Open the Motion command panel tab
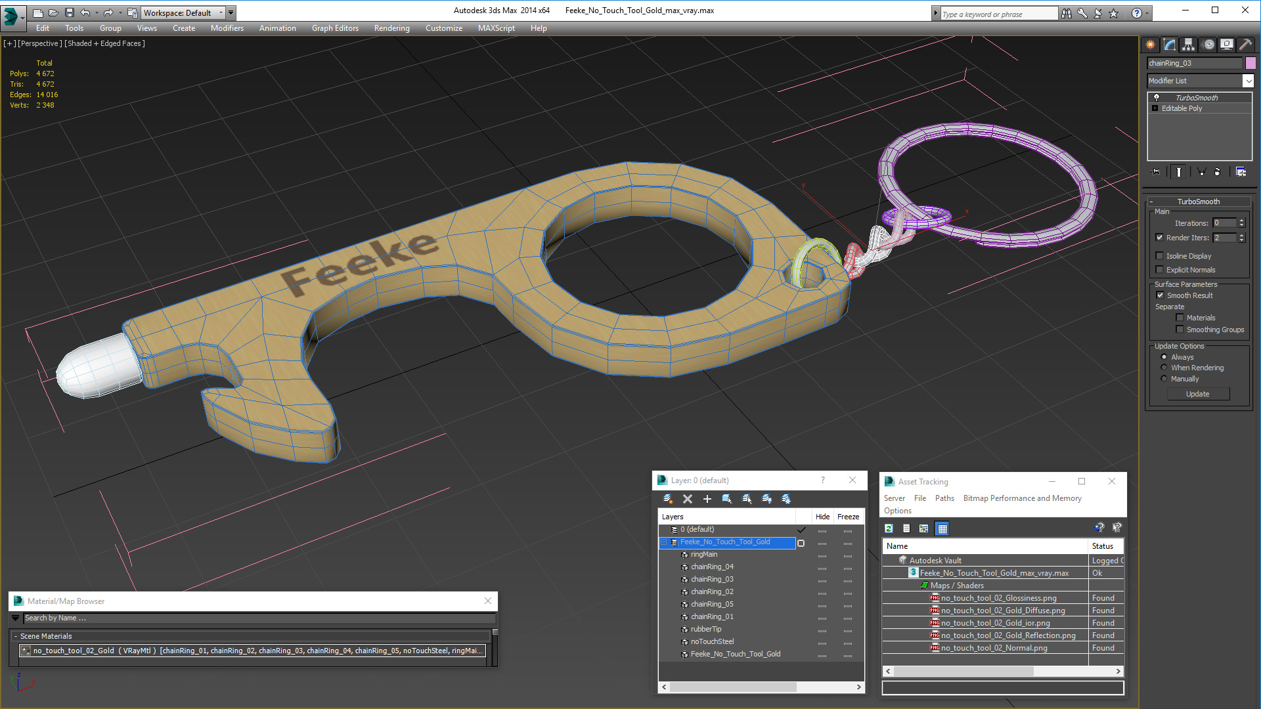1261x709 pixels. 1208,44
